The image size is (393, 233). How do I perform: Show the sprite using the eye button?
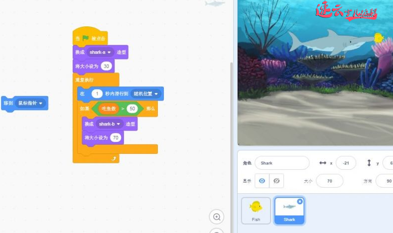point(262,181)
